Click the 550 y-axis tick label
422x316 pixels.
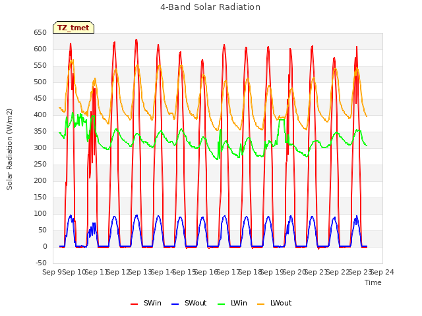(40, 66)
